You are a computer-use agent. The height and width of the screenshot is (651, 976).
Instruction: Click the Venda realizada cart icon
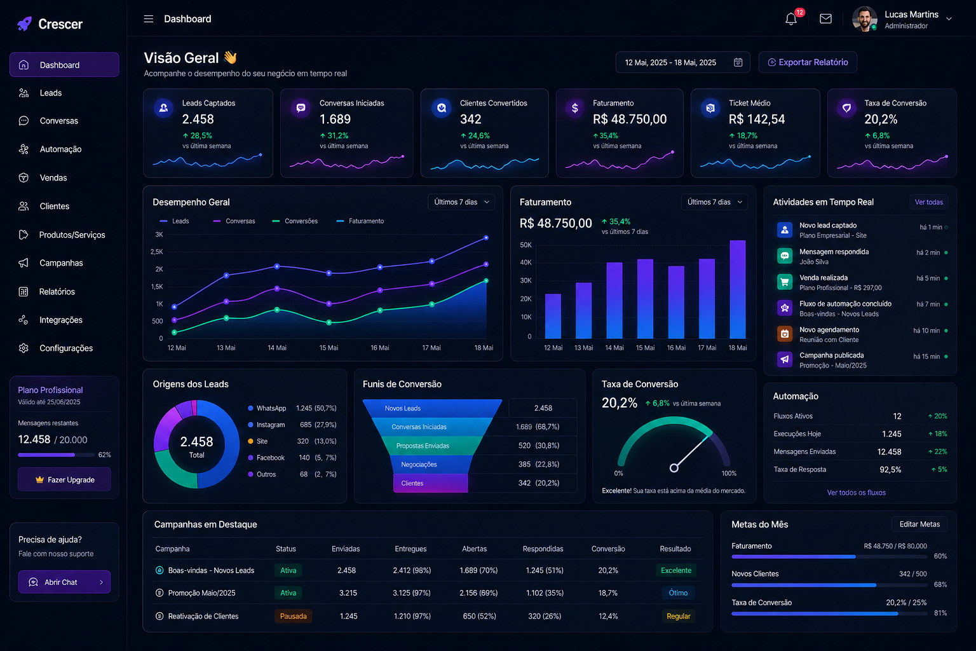click(785, 282)
